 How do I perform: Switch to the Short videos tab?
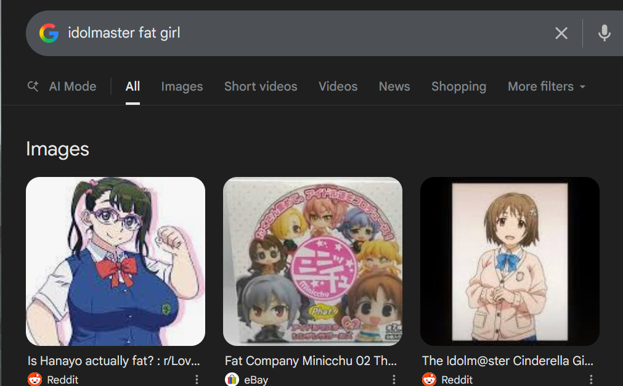[x=261, y=86]
